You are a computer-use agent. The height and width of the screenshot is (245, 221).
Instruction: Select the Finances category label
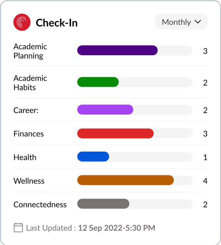pos(29,134)
